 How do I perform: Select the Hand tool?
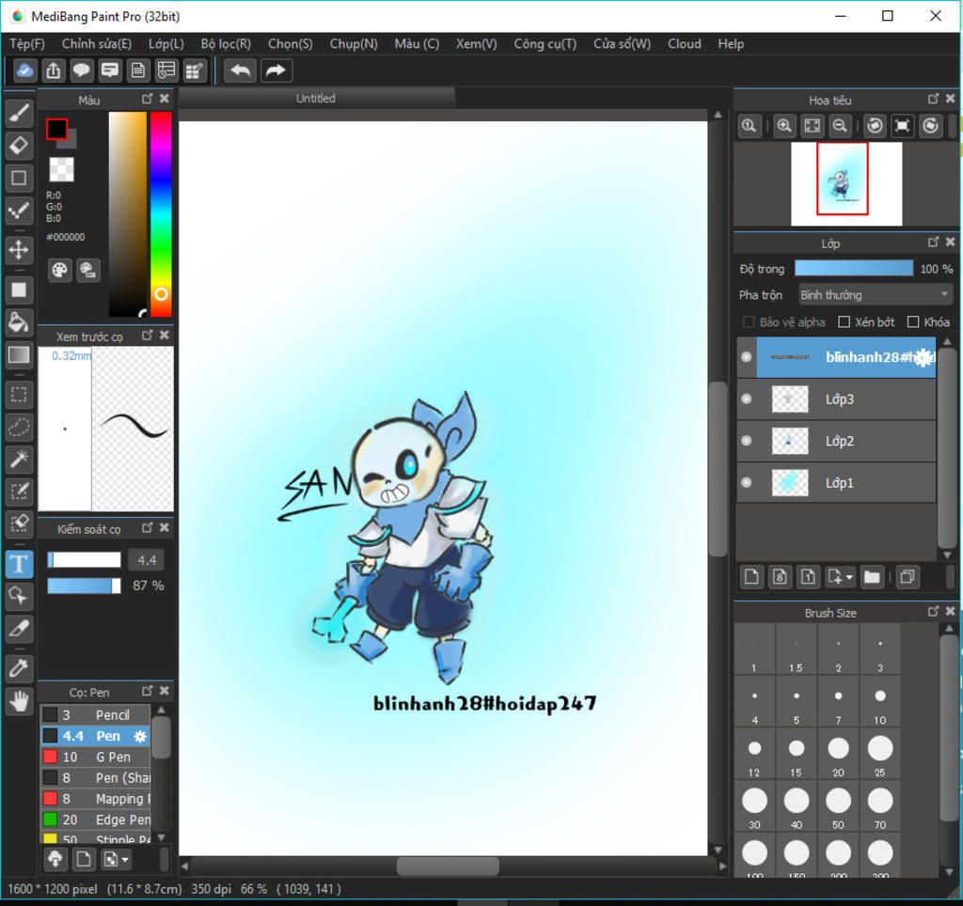coord(19,700)
